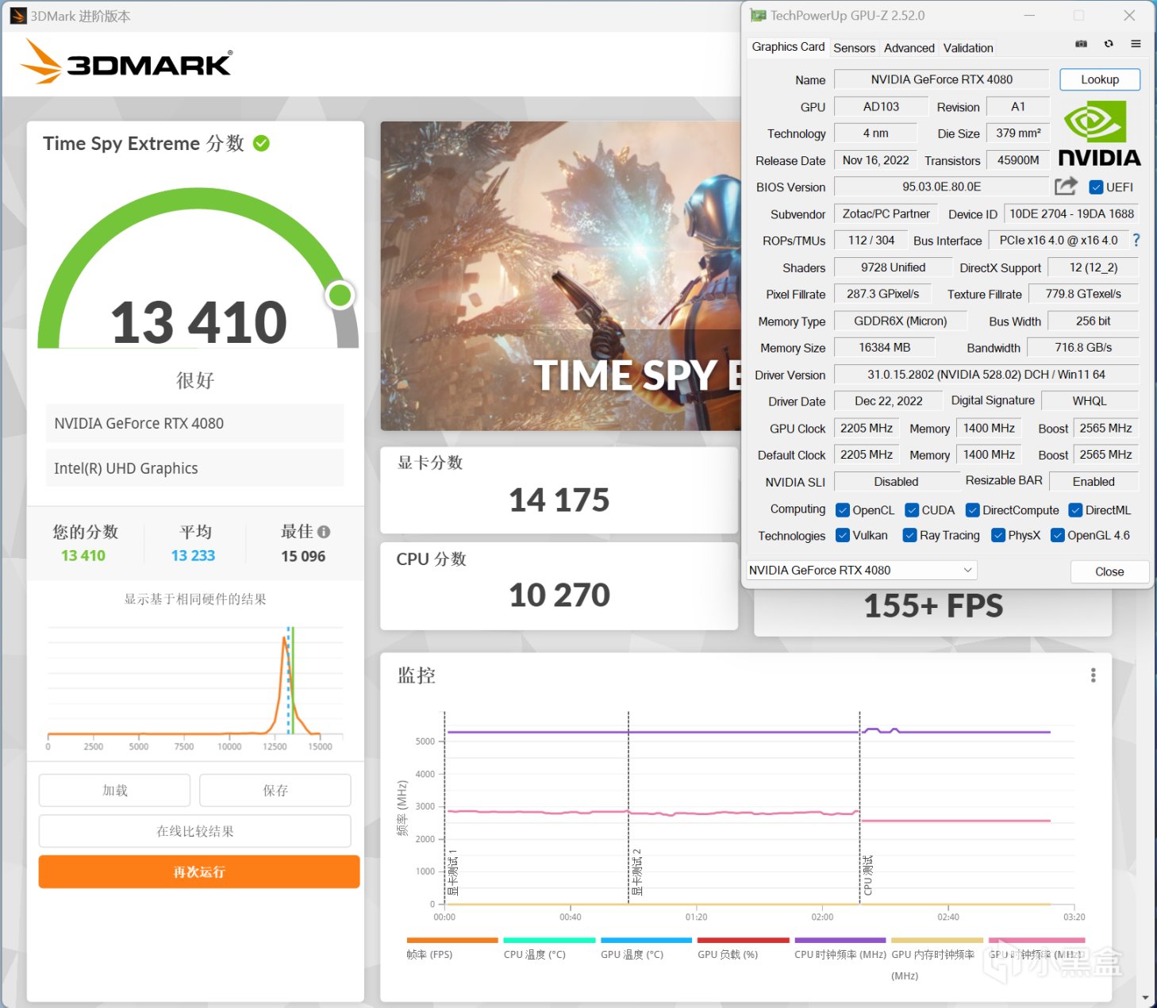Click the 显卡分数 value 14 175

(559, 500)
